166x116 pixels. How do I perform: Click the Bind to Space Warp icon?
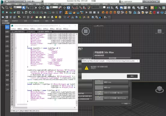tap(10, 7)
